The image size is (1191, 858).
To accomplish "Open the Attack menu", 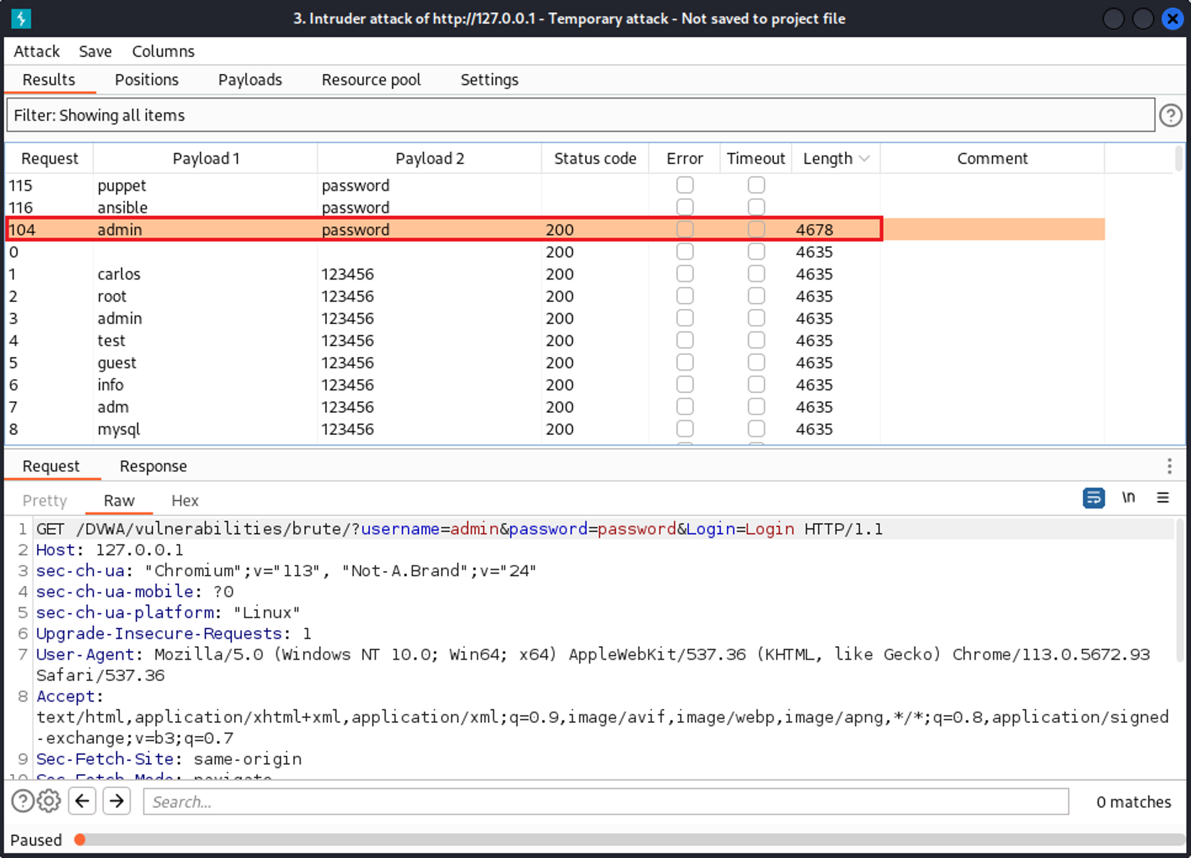I will (x=37, y=51).
